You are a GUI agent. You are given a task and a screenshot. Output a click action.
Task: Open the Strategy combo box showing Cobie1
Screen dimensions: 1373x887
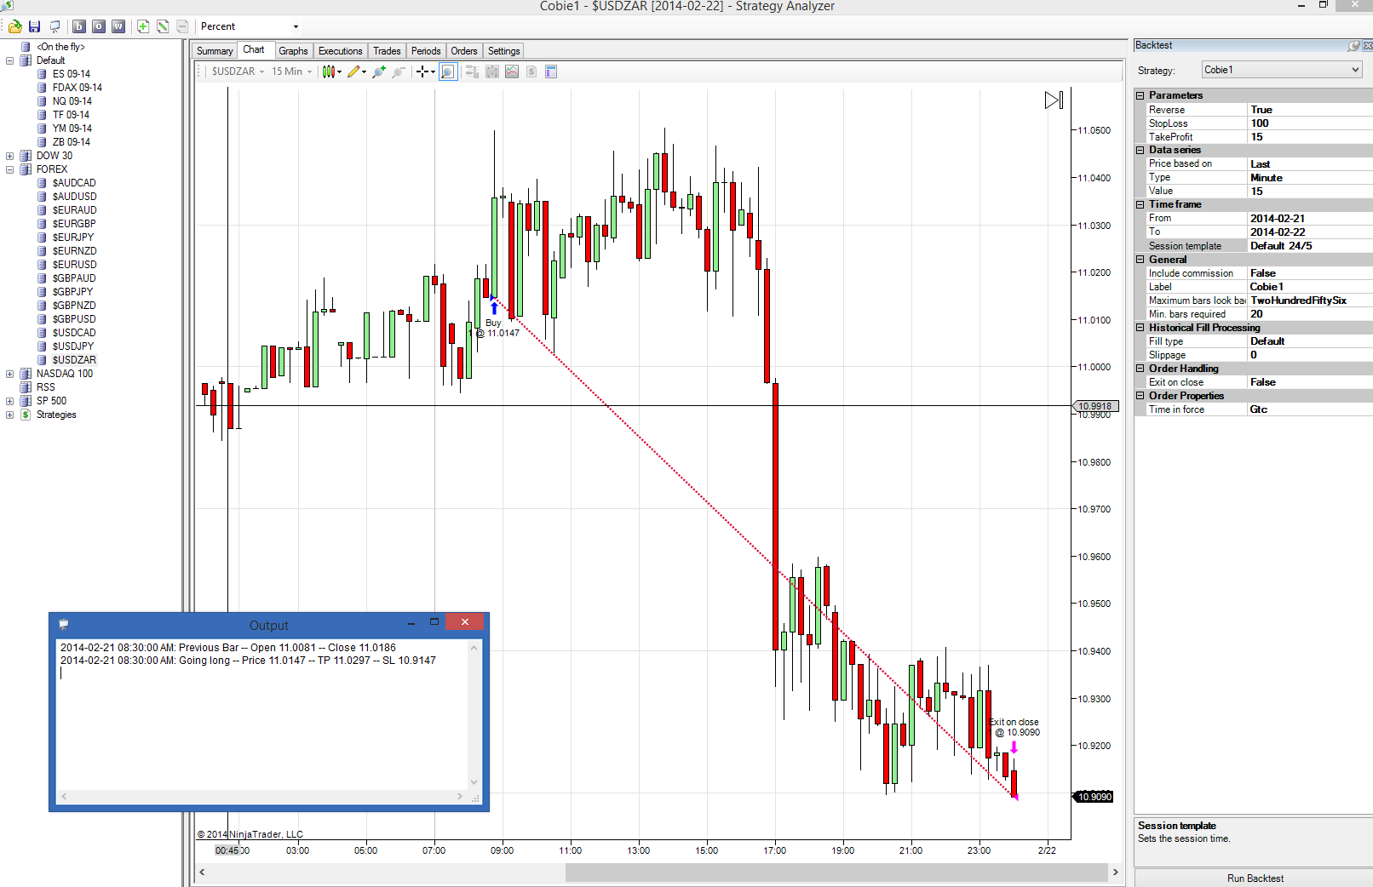click(x=1282, y=70)
